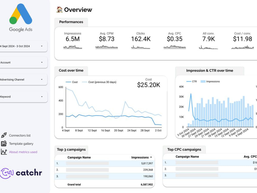Click the CTR legend entry

191,81
